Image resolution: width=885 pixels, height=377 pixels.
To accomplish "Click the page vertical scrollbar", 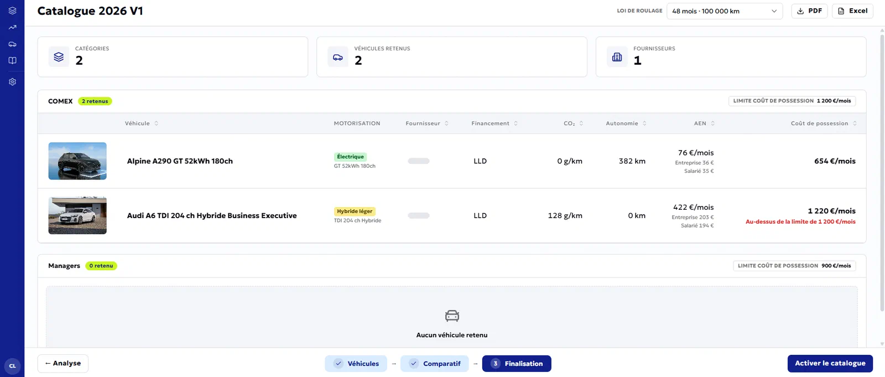I will 882,172.
